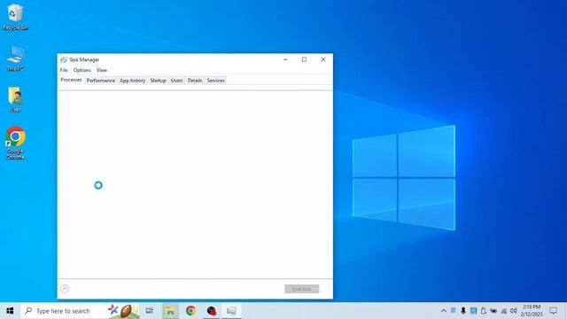Open the notification Action Center
567x319 pixels.
(x=553, y=311)
